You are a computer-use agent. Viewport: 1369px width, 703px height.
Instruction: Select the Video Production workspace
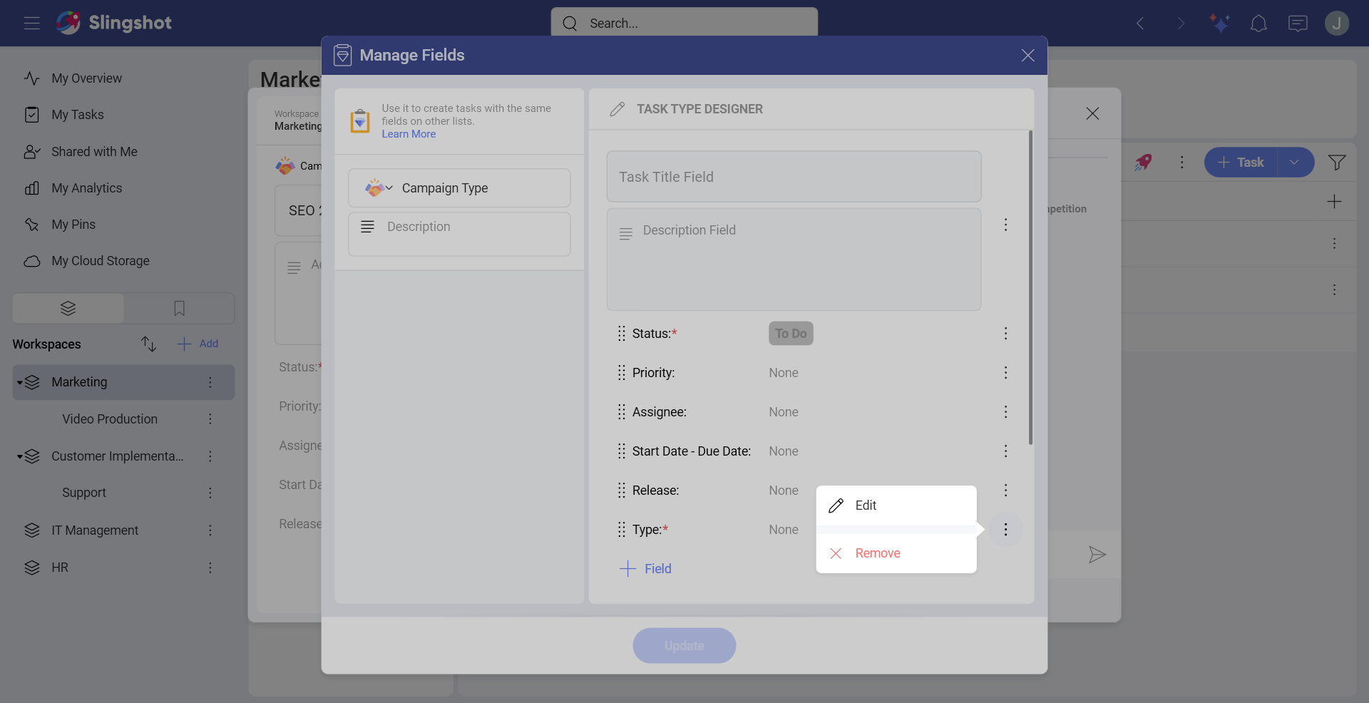110,419
